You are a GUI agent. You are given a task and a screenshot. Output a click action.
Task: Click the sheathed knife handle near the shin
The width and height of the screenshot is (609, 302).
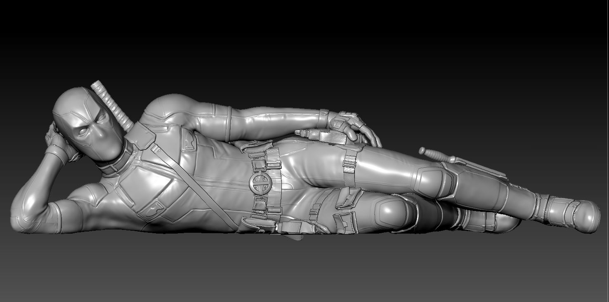(437, 155)
